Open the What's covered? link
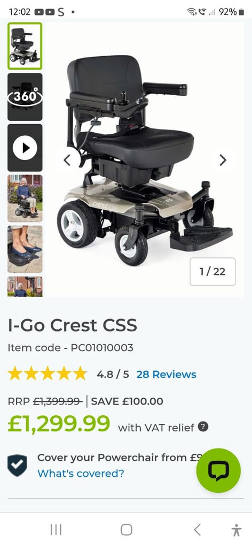The height and width of the screenshot is (548, 252). (81, 473)
